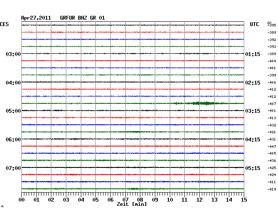
Task: Click the DC offset value -413
Action: coord(272,118)
